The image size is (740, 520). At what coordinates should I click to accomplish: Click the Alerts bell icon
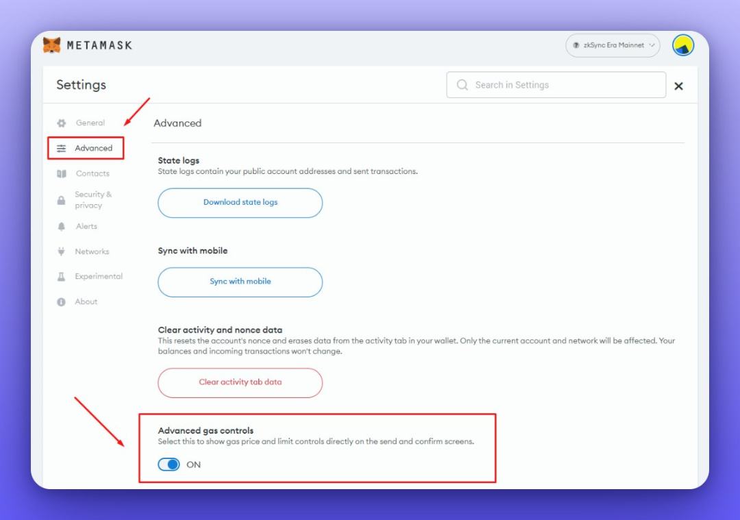pyautogui.click(x=61, y=227)
